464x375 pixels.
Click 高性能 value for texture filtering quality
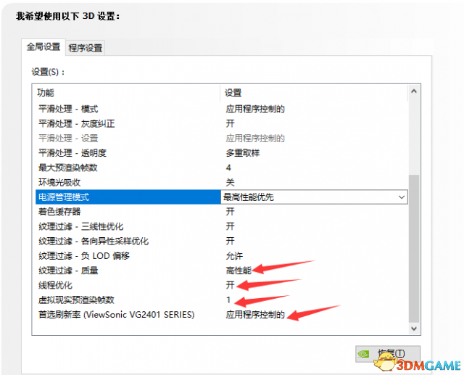[239, 271]
